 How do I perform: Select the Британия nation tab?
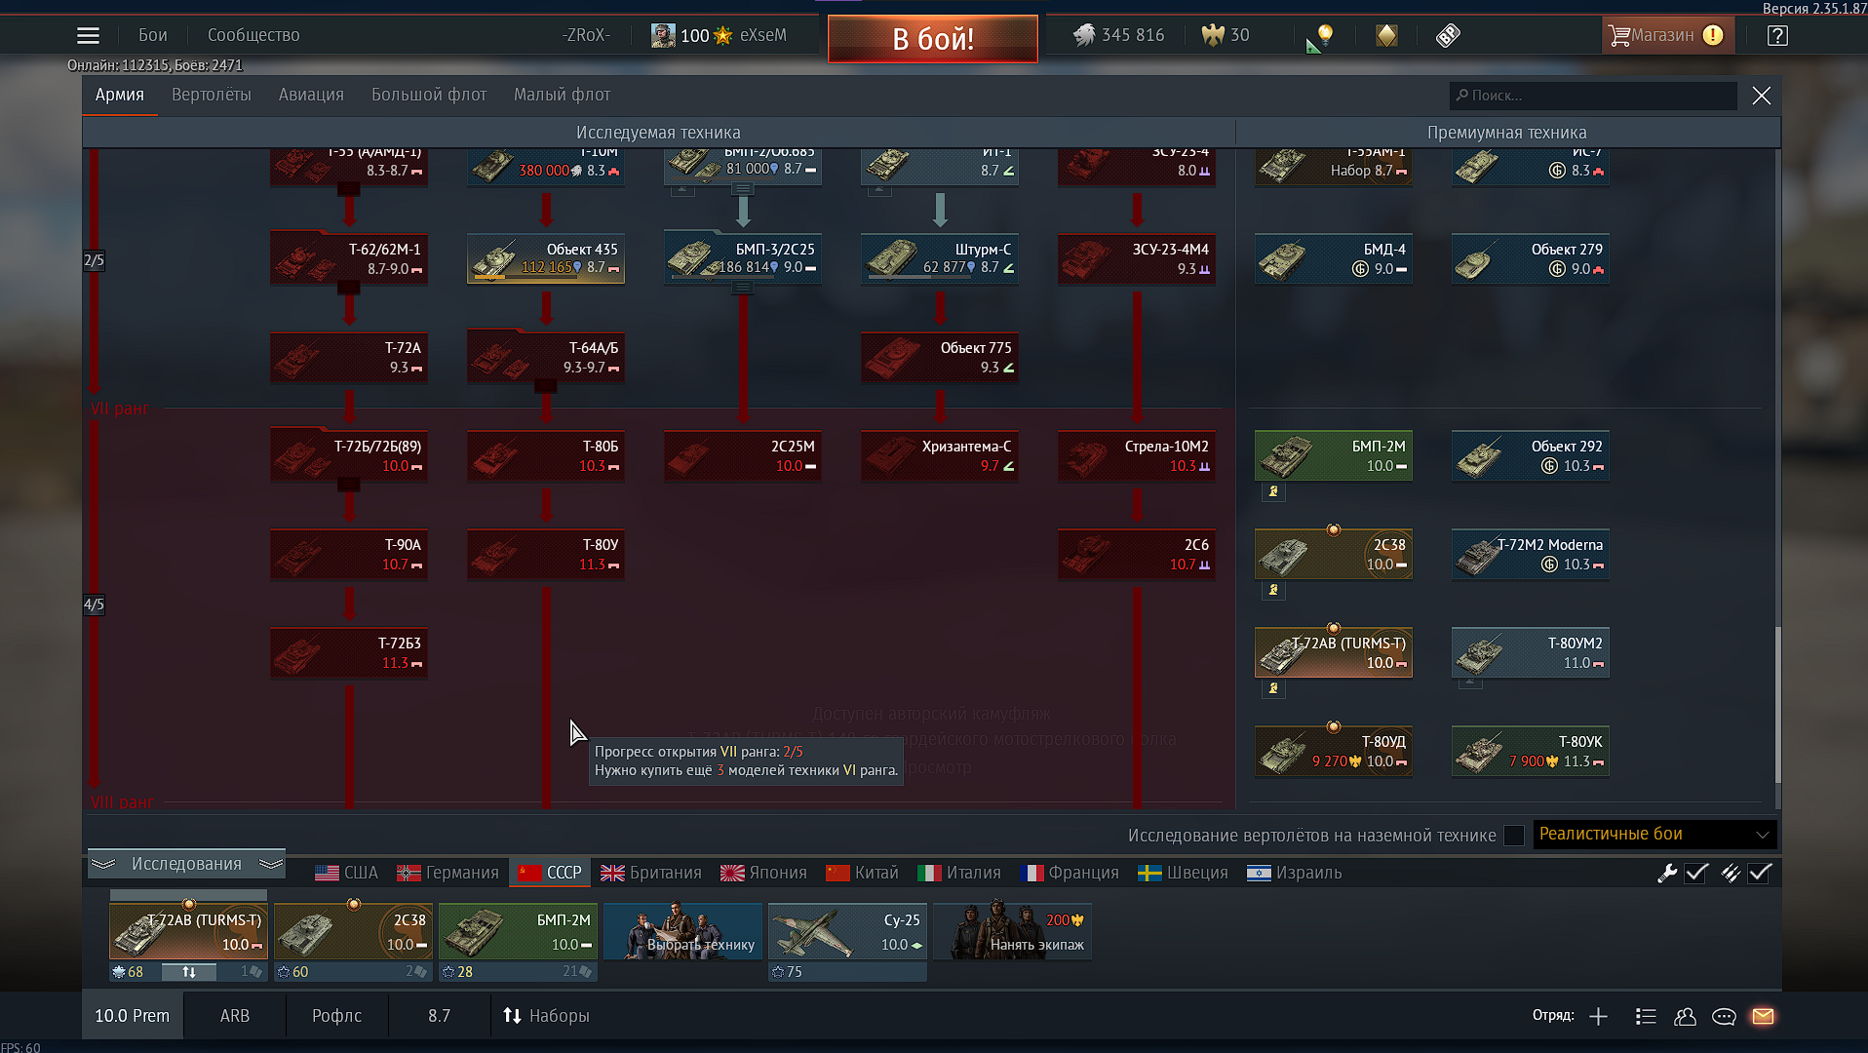(x=651, y=873)
